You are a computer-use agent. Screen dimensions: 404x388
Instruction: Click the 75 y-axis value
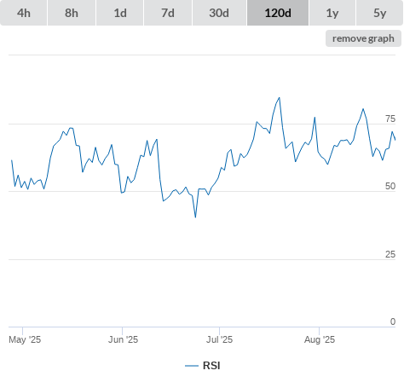390,119
